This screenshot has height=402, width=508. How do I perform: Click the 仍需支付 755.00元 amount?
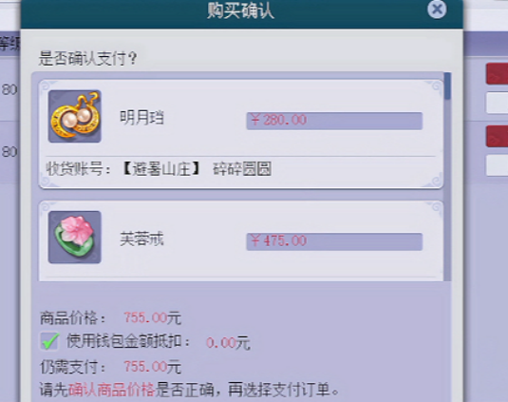click(152, 367)
